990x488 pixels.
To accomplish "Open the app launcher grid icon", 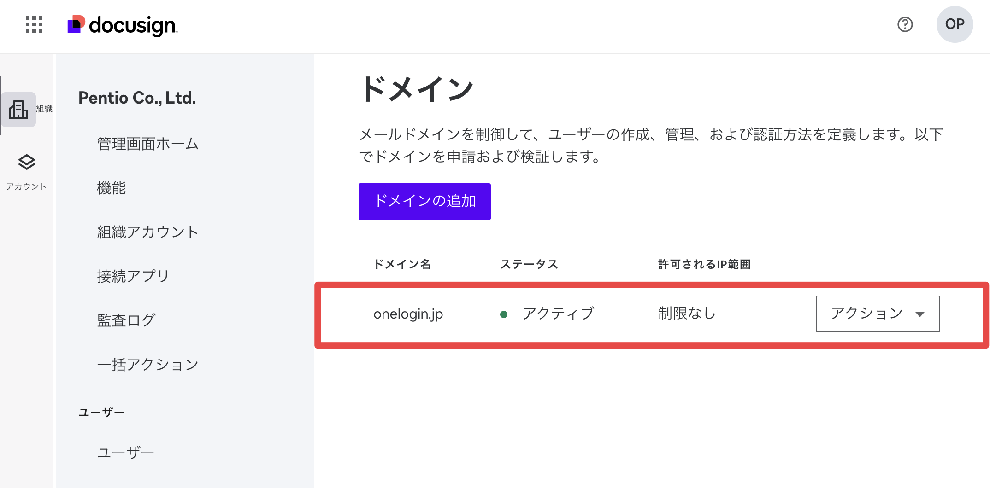I will point(34,24).
